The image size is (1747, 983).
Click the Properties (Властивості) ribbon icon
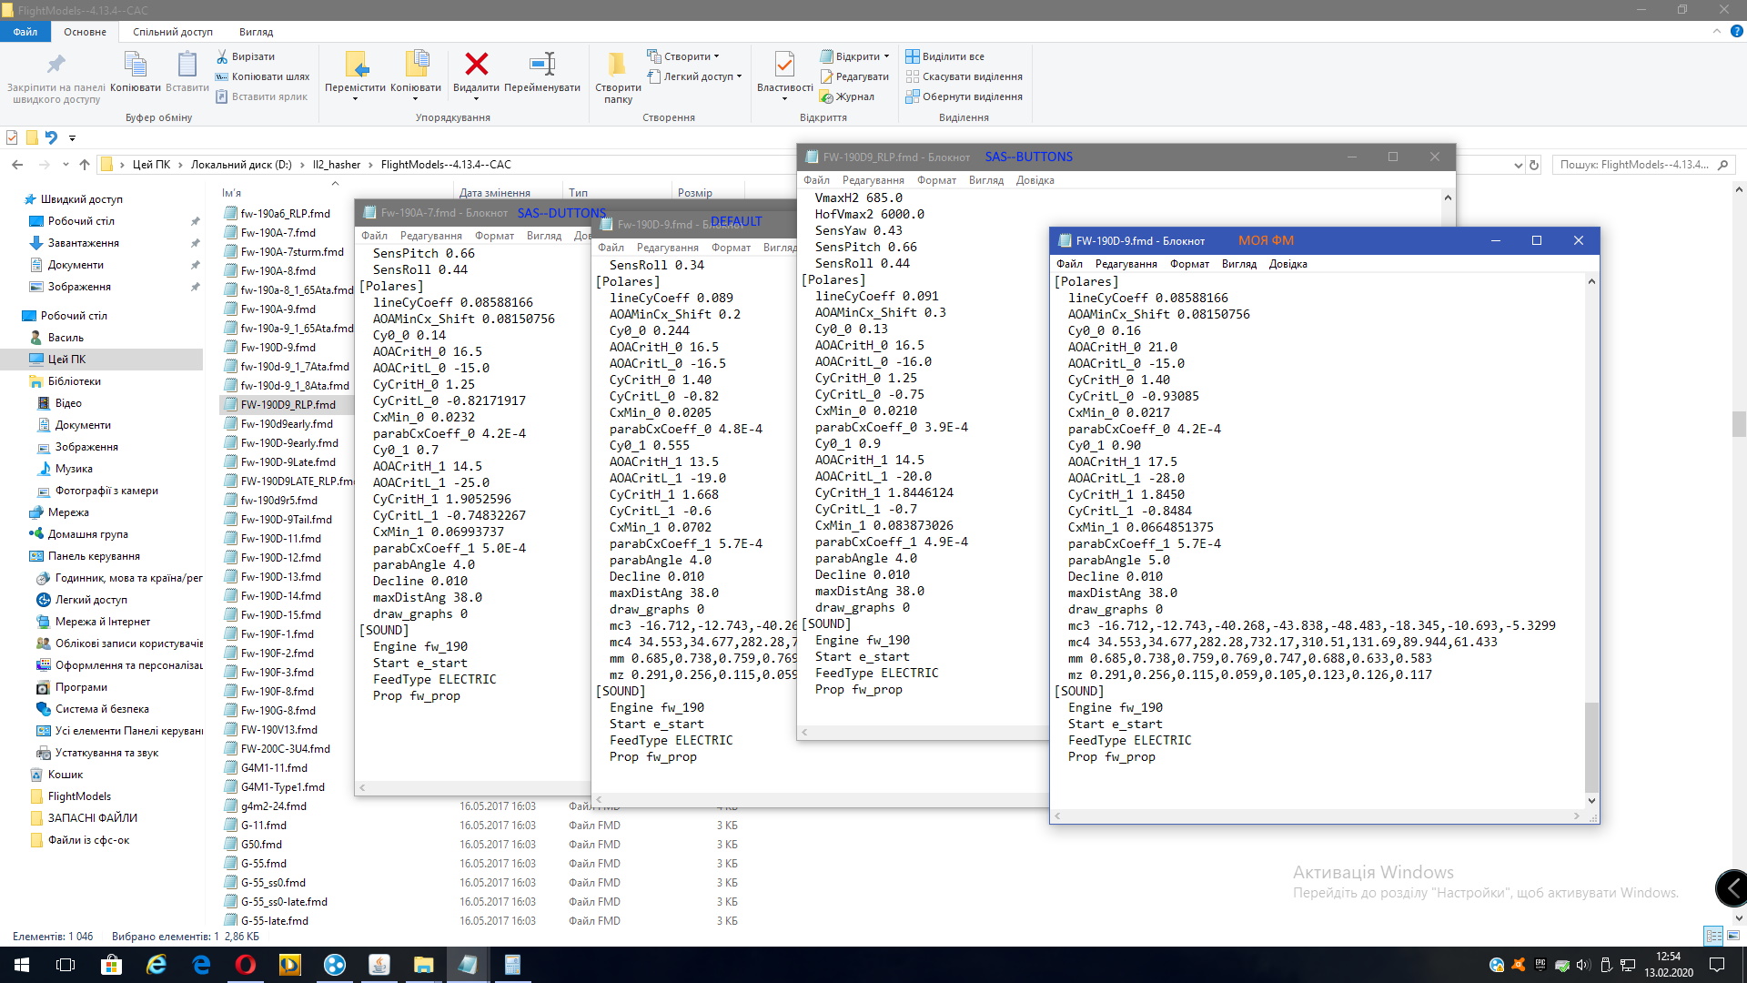[x=784, y=65]
